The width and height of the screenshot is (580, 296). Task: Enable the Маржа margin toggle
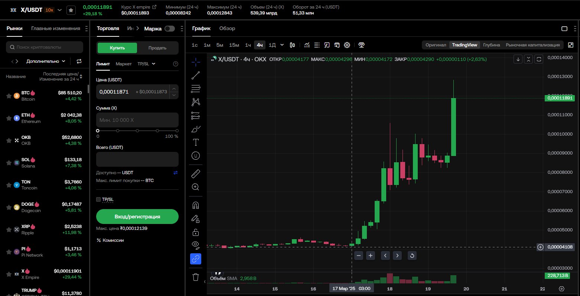(x=170, y=29)
